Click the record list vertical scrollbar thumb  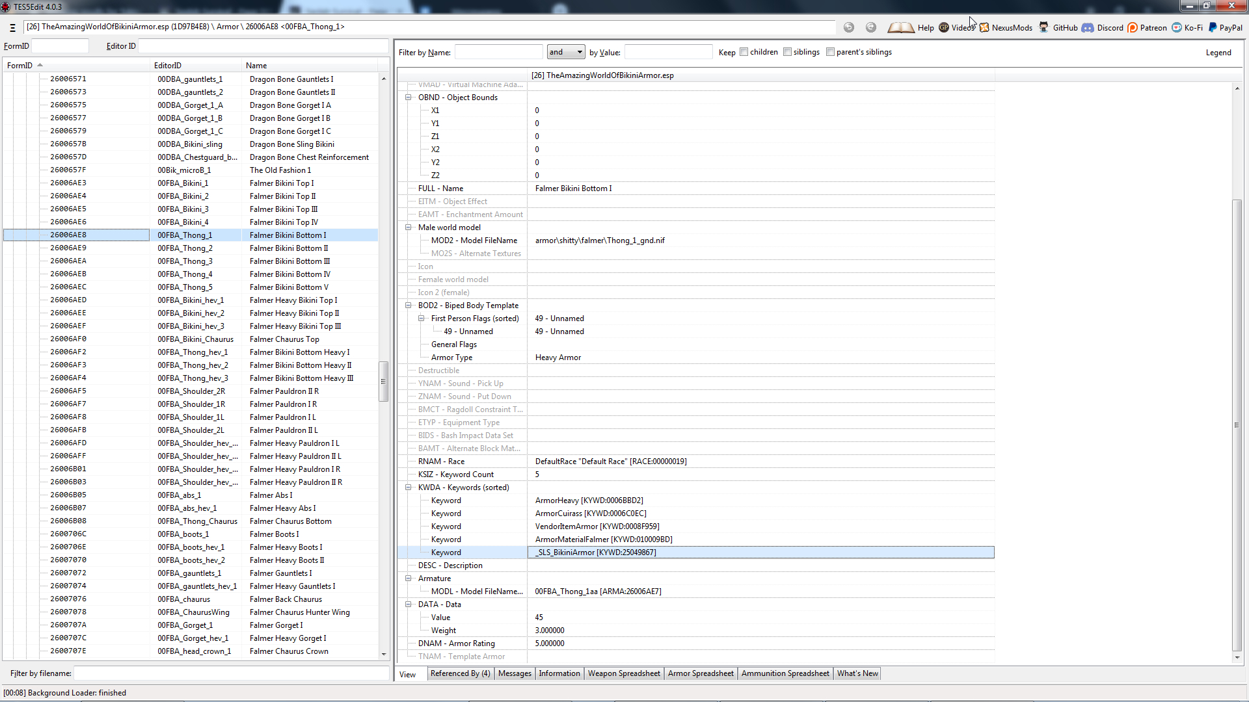click(384, 382)
